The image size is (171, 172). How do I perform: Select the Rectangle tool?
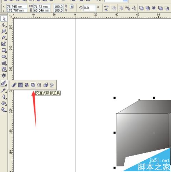4,50
